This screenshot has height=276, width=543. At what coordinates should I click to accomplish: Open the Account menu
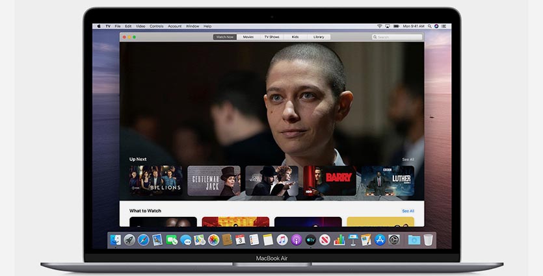(175, 26)
